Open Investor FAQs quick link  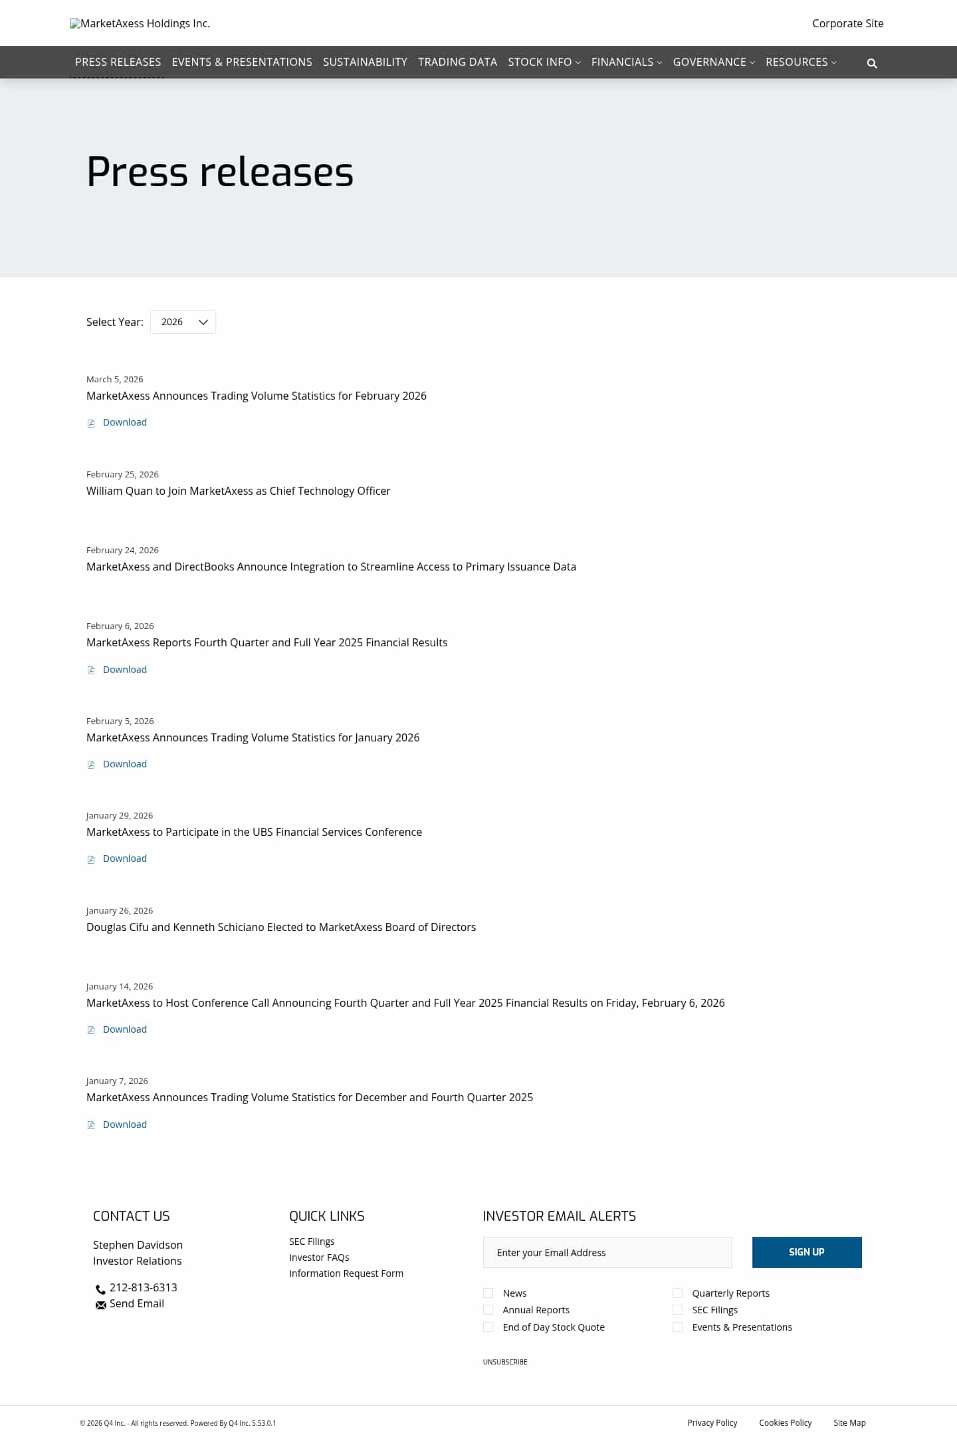(319, 1257)
